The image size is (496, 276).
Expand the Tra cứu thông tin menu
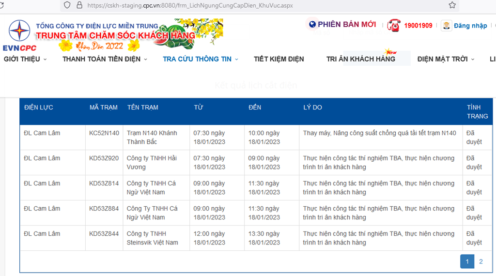201,59
